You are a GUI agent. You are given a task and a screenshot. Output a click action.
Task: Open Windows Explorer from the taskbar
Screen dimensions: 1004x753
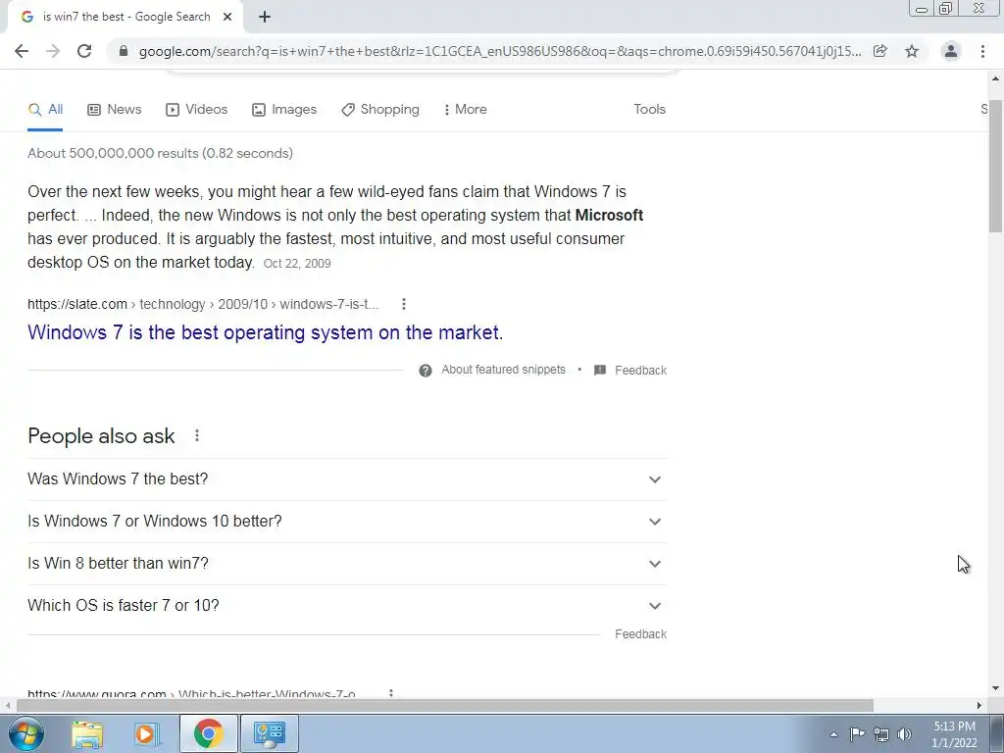click(x=87, y=733)
